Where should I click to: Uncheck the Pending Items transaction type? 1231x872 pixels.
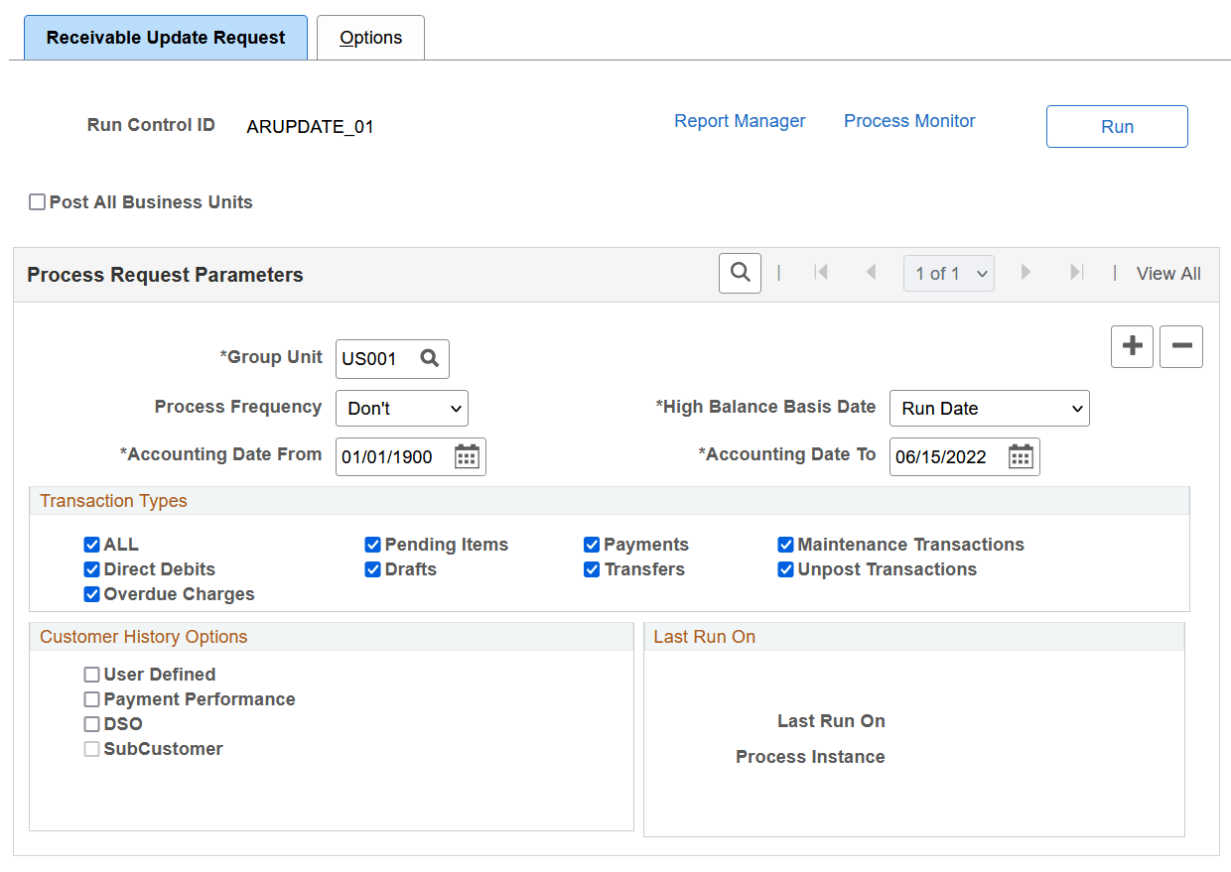click(x=372, y=545)
